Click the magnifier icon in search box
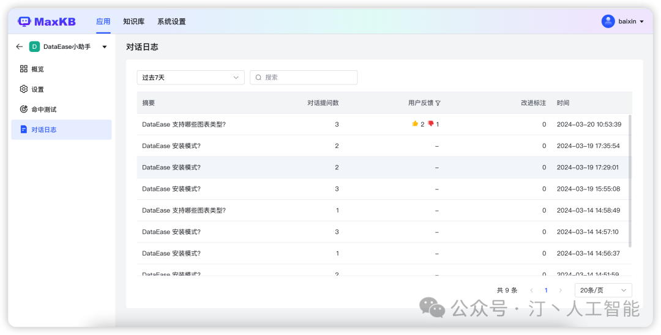The width and height of the screenshot is (661, 335). pos(258,78)
